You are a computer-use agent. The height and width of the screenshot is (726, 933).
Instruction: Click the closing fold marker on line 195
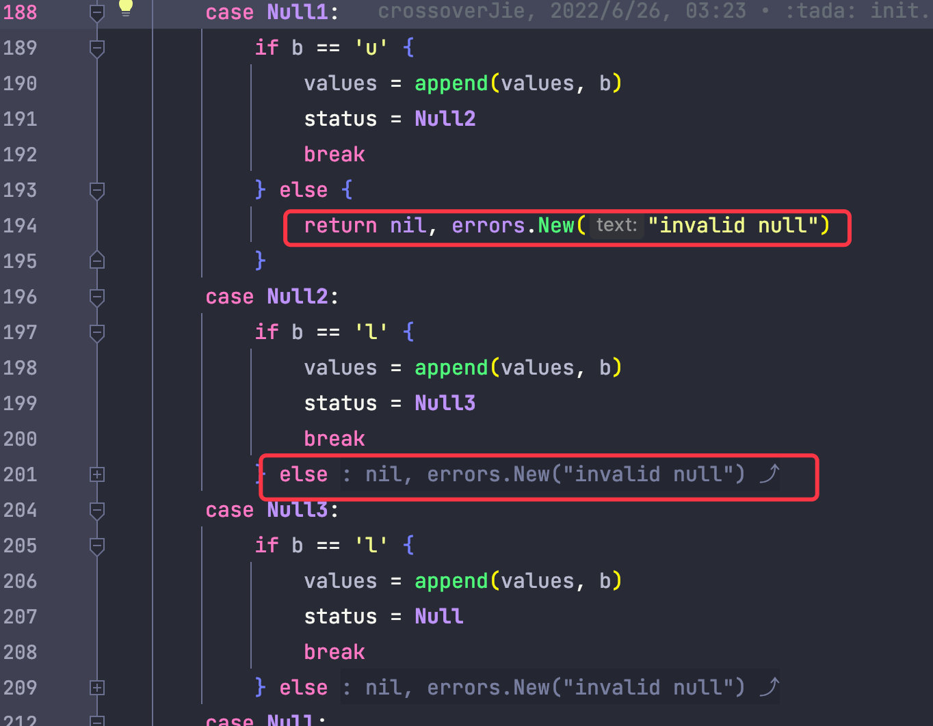click(x=97, y=260)
